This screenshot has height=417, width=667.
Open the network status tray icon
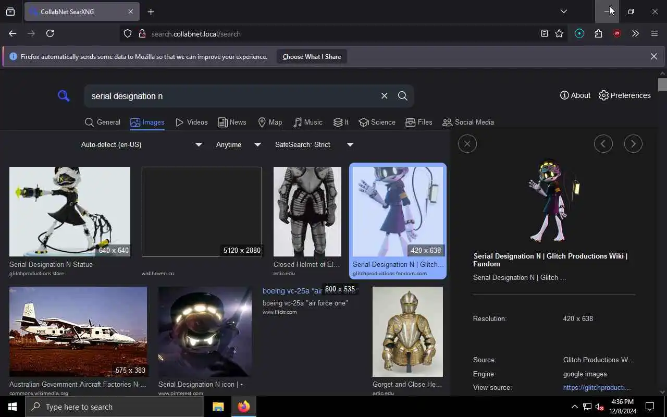[x=587, y=407]
